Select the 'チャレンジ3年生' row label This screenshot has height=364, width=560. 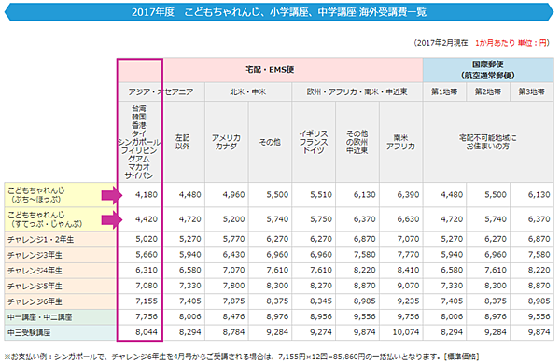[60, 255]
